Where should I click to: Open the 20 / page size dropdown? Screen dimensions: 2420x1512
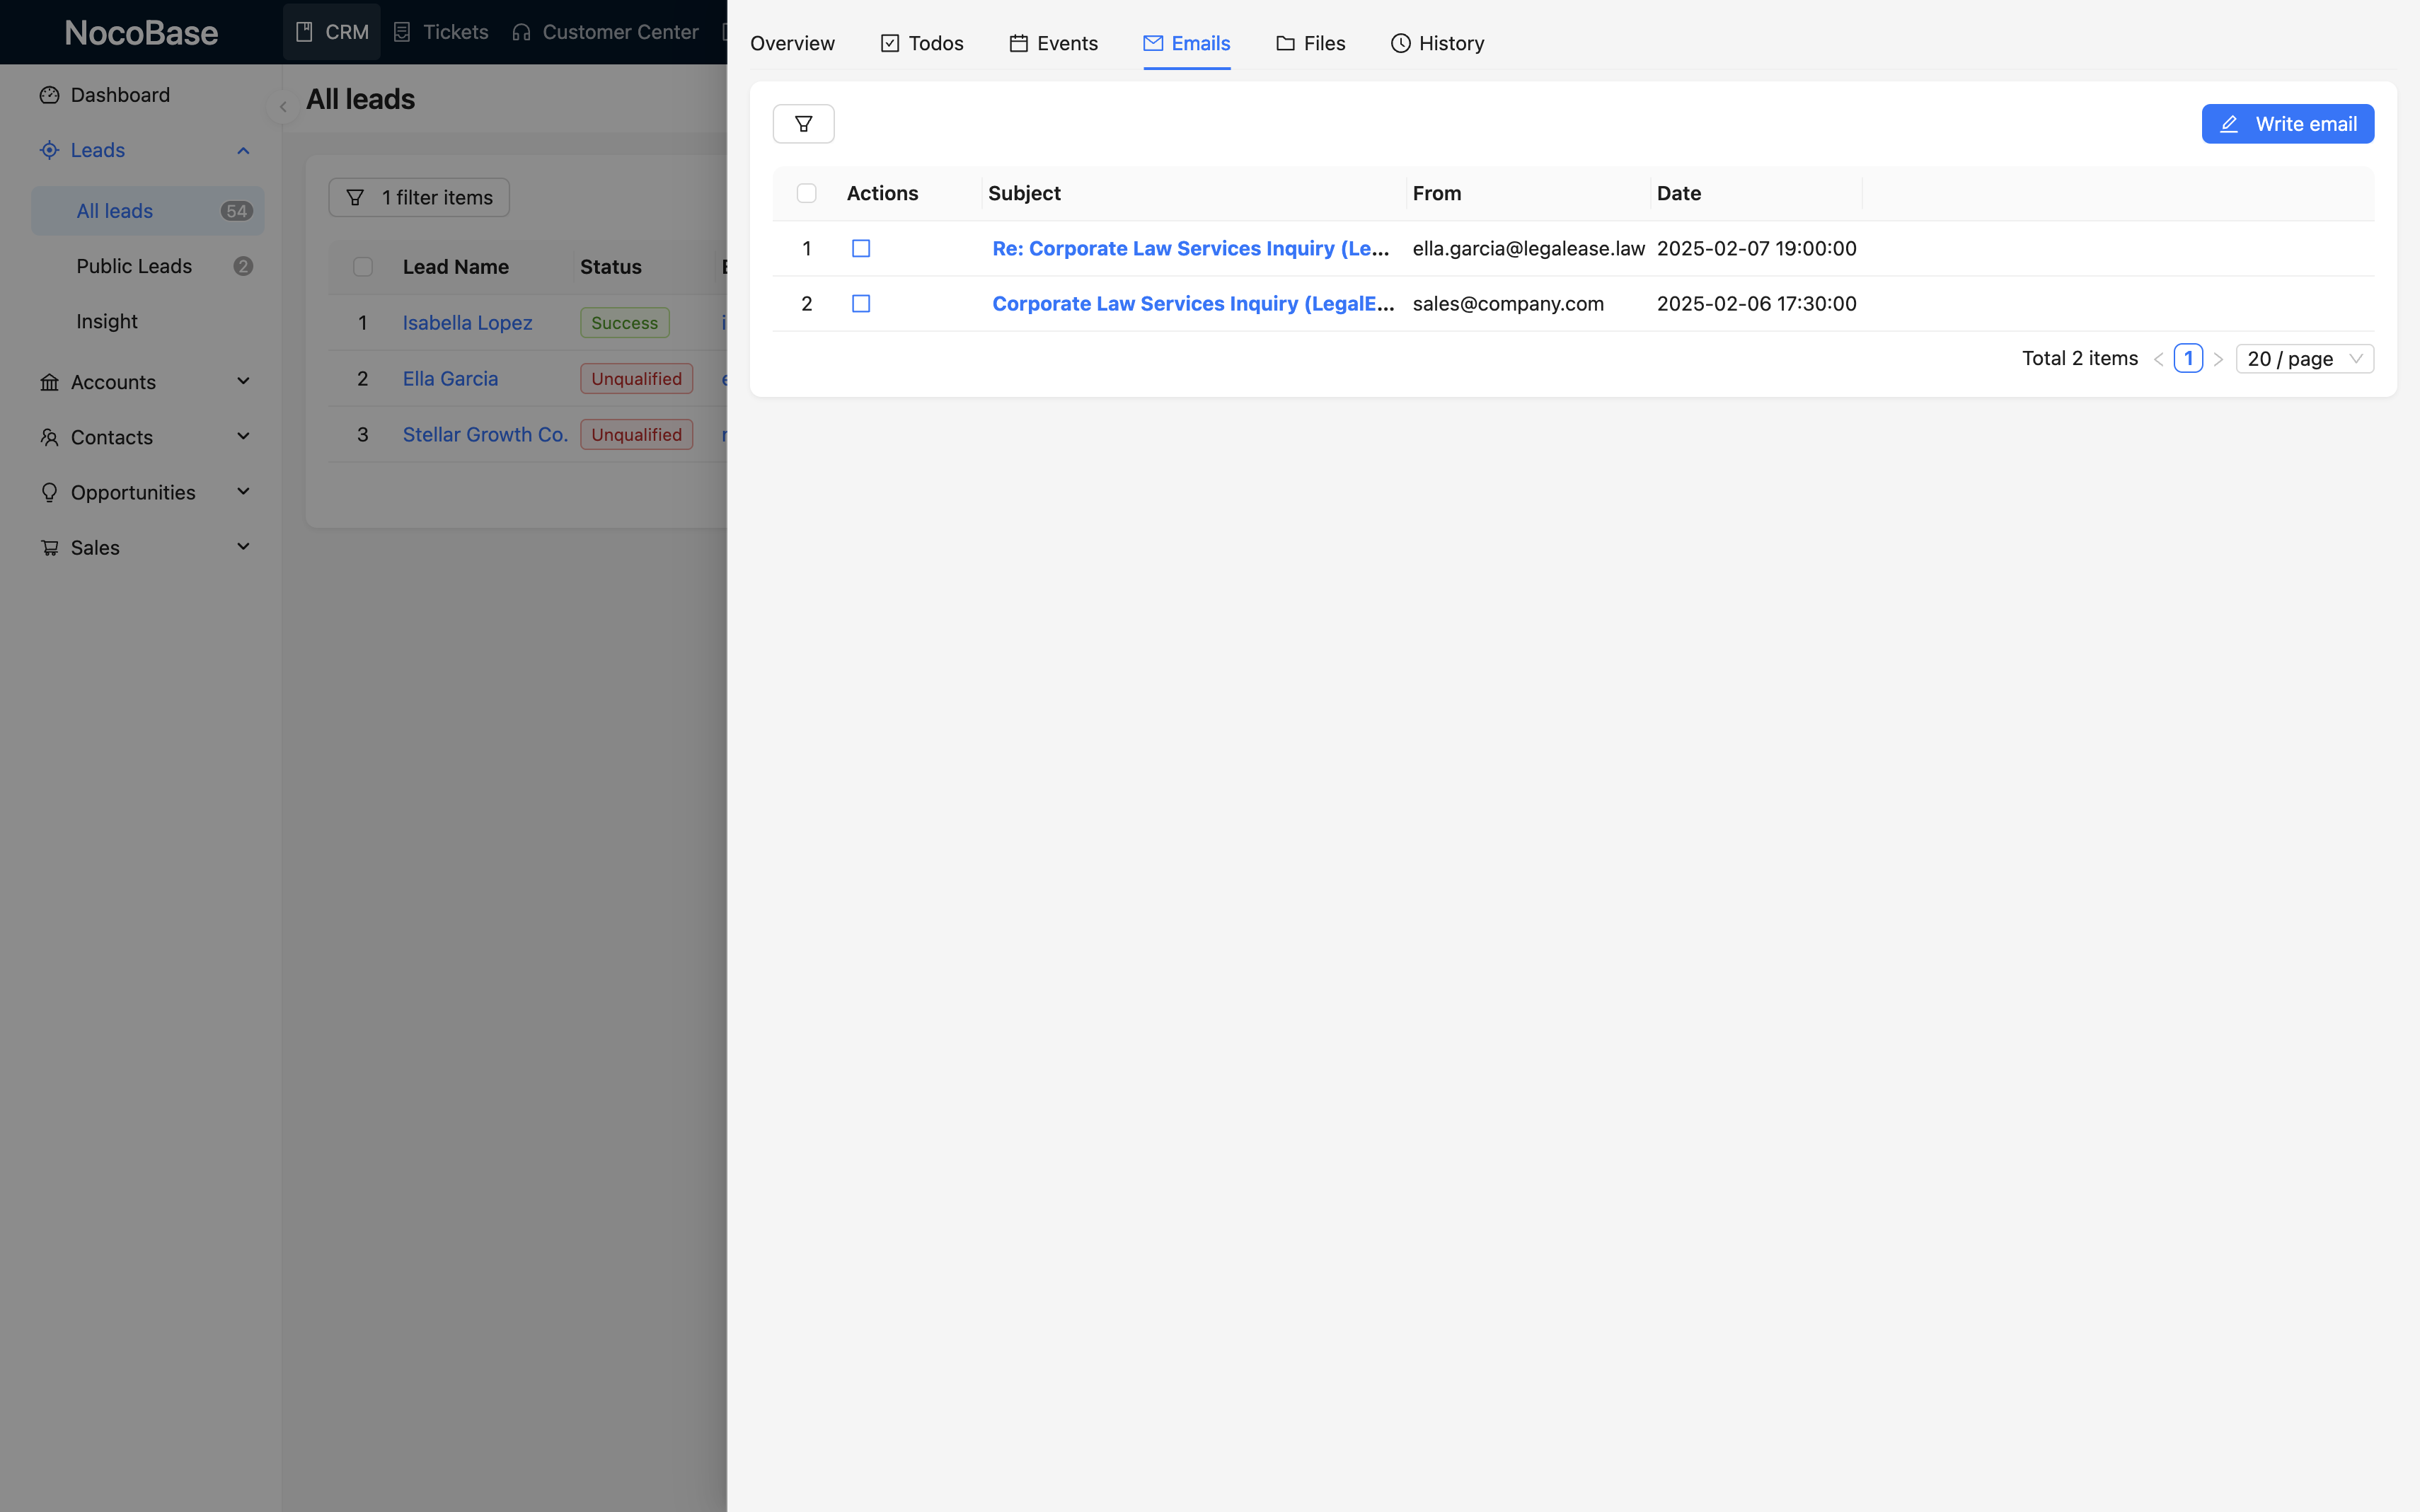point(2304,359)
